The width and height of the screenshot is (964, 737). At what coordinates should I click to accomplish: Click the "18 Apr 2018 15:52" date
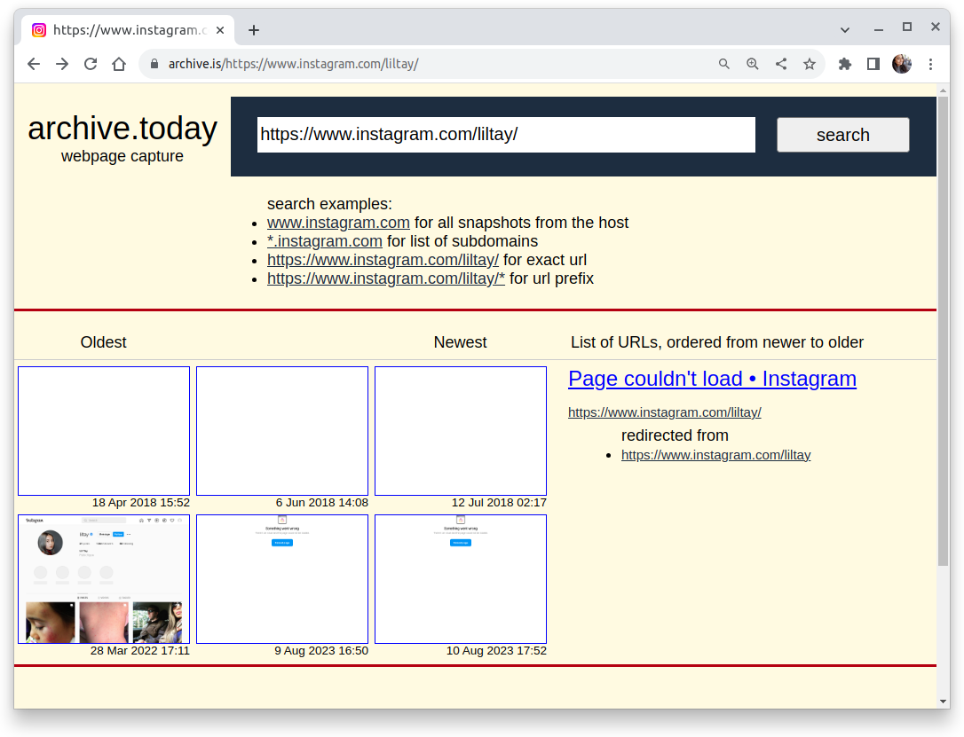point(141,502)
